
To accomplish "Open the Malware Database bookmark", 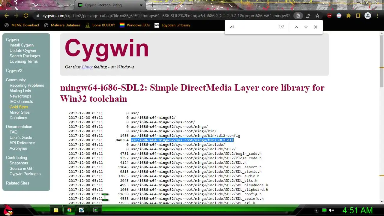I will (62, 25).
